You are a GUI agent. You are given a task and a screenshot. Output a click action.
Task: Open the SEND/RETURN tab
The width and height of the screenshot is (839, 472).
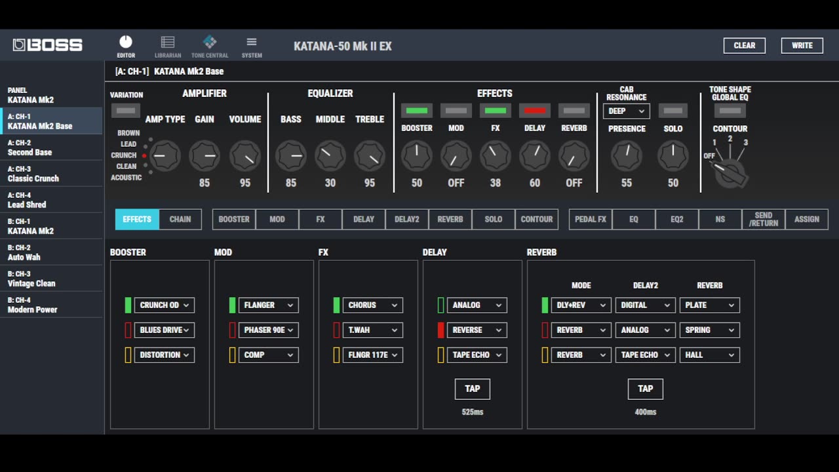[x=764, y=219]
